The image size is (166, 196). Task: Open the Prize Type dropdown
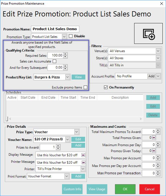pyautogui.click(x=77, y=132)
